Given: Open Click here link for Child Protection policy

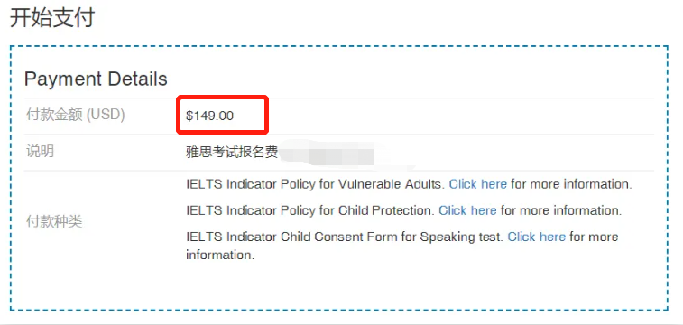Looking at the screenshot, I should click(467, 210).
